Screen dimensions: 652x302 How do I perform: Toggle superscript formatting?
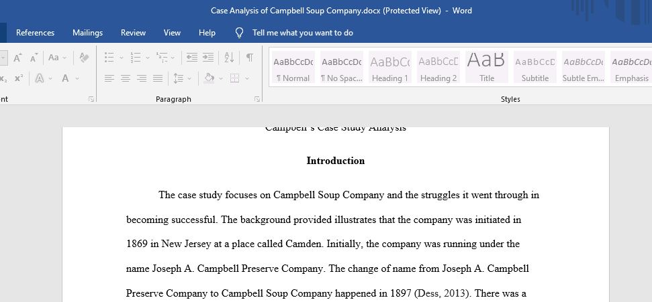click(19, 78)
